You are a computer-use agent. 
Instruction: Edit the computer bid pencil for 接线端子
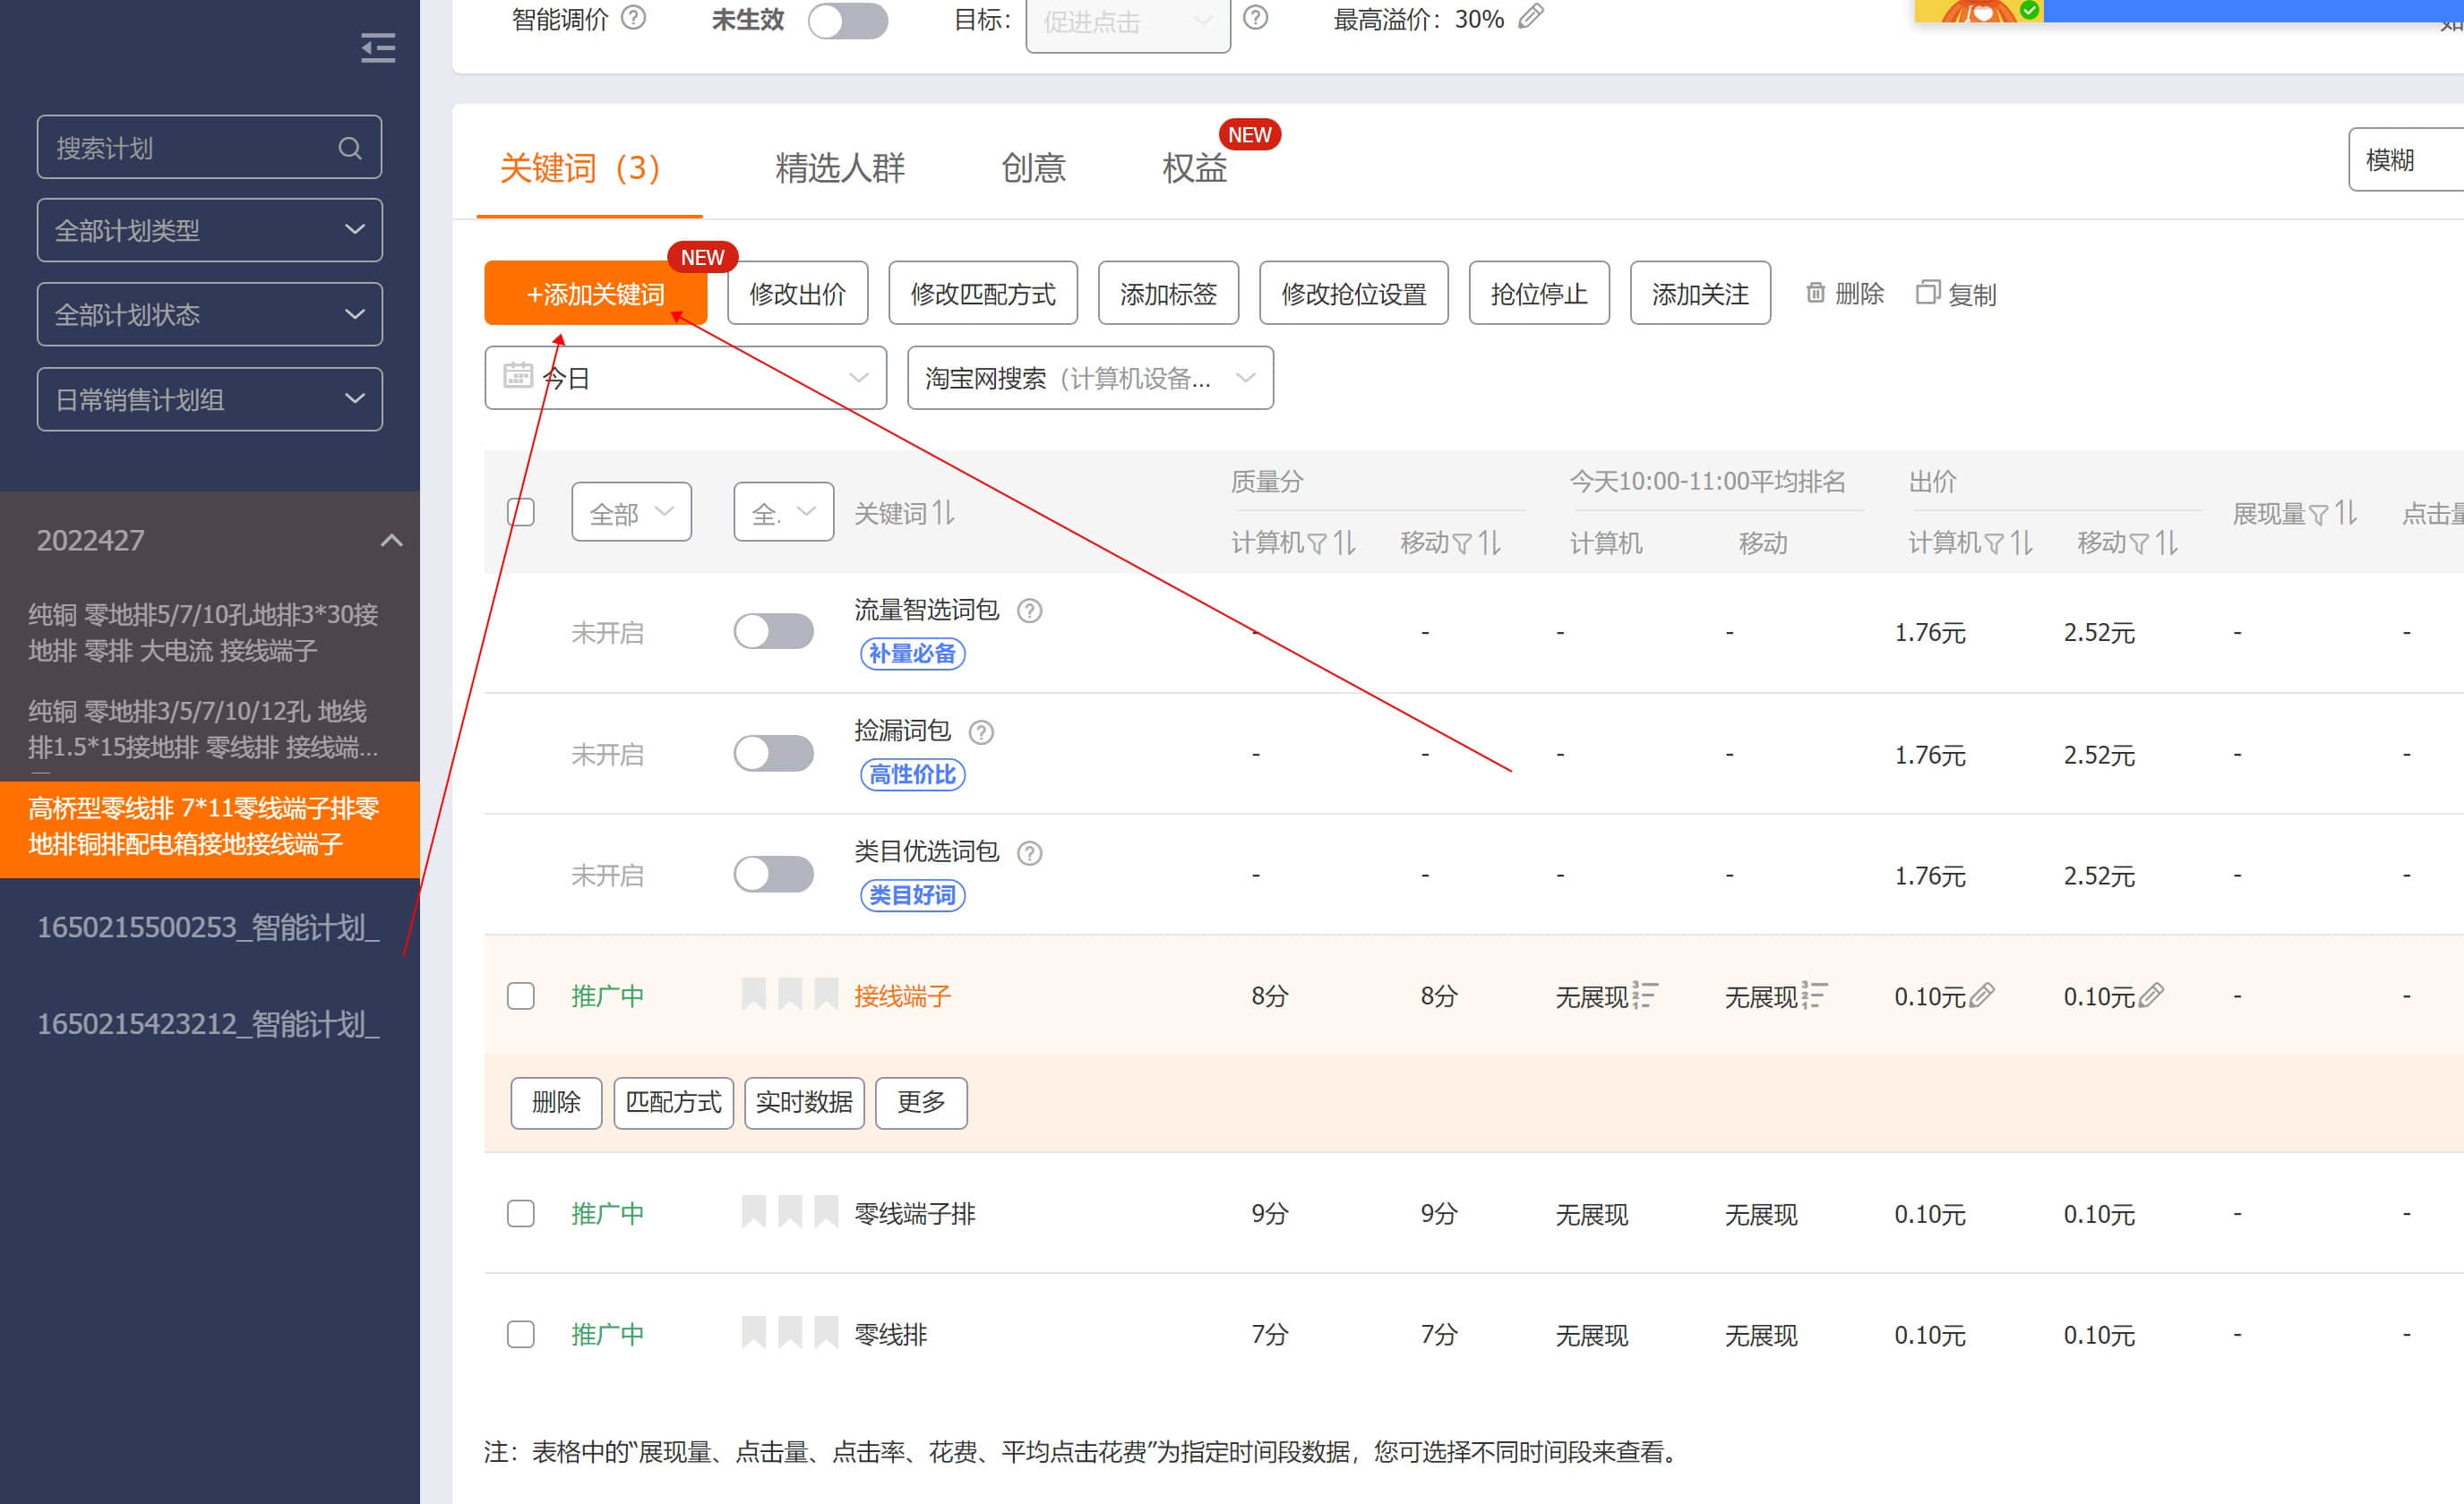pyautogui.click(x=1981, y=995)
